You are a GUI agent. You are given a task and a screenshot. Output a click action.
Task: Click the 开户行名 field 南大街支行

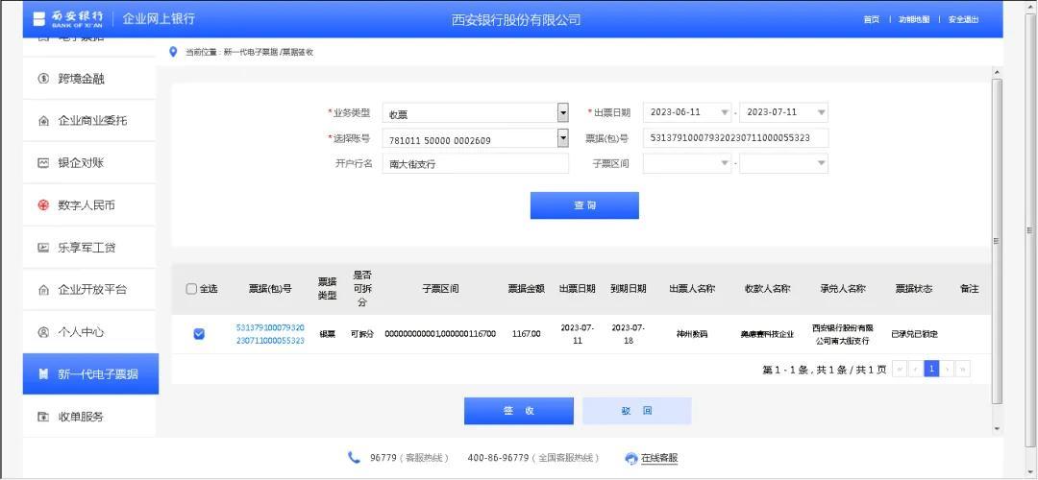click(x=476, y=163)
